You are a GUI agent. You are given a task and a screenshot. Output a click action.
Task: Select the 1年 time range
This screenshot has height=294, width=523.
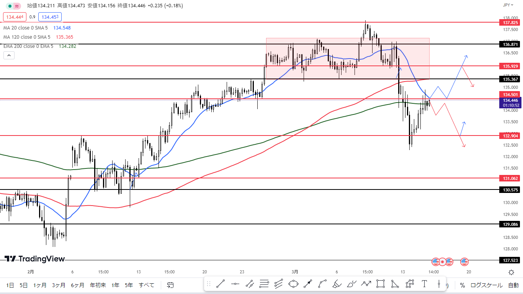point(115,285)
